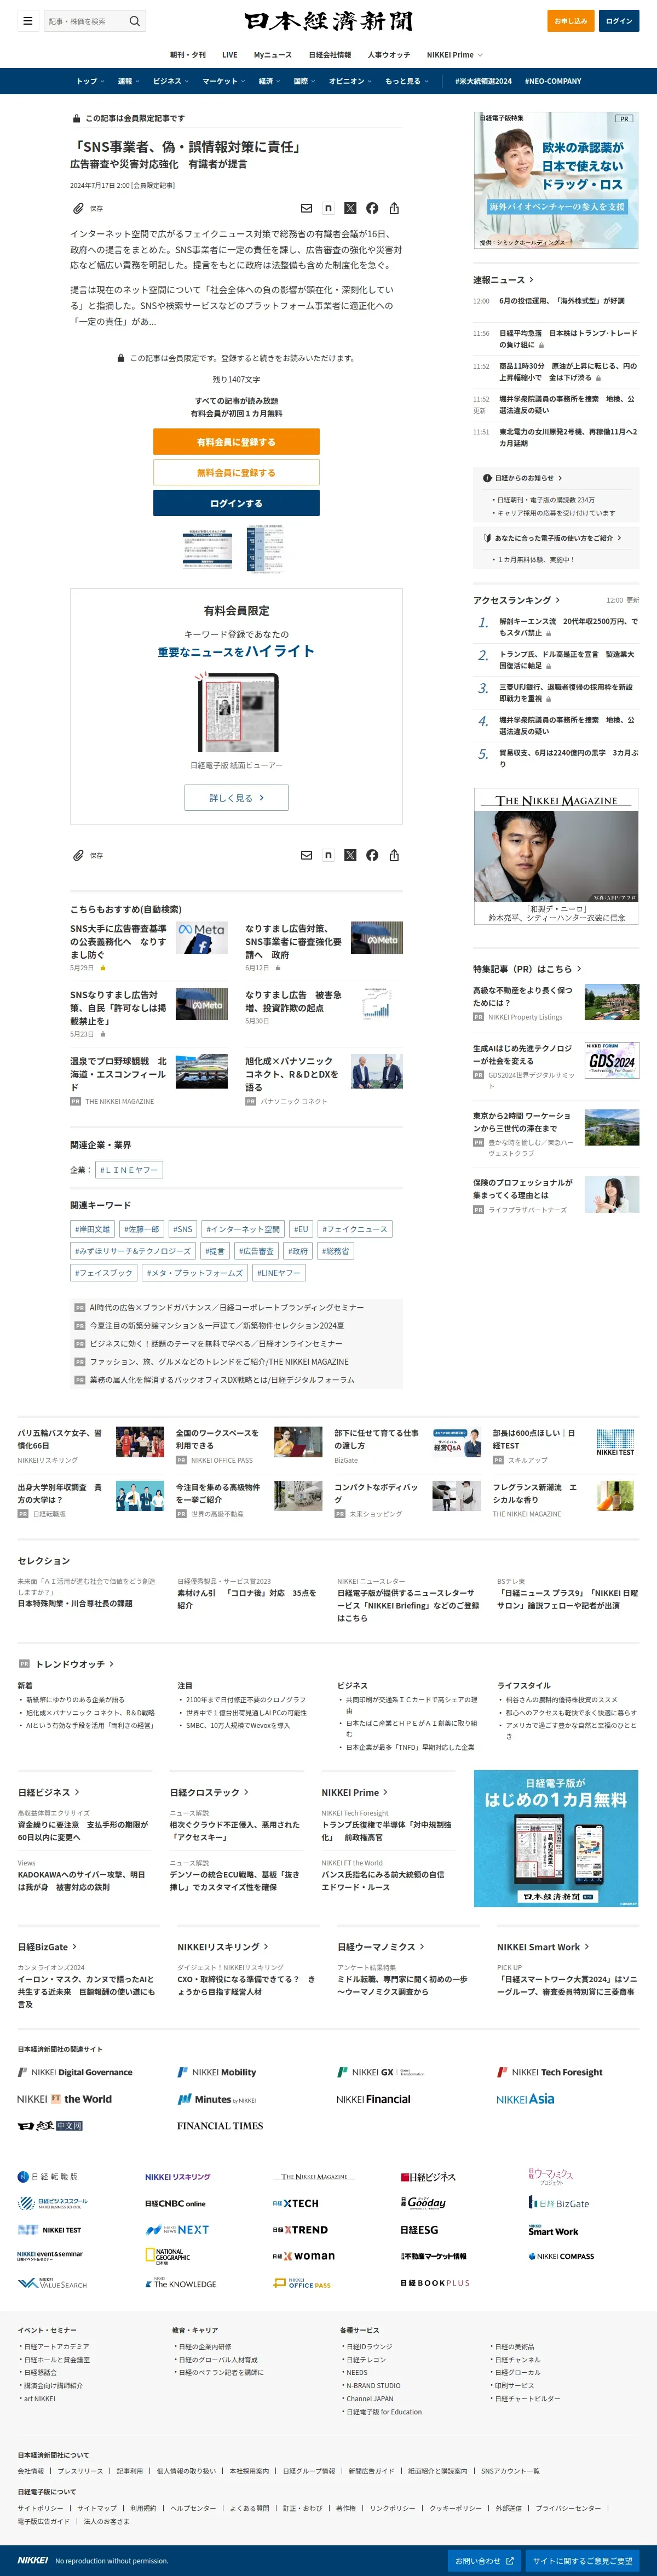Open the upload-style share icon under the headline
Viewport: 657px width, 2576px height.
point(394,208)
